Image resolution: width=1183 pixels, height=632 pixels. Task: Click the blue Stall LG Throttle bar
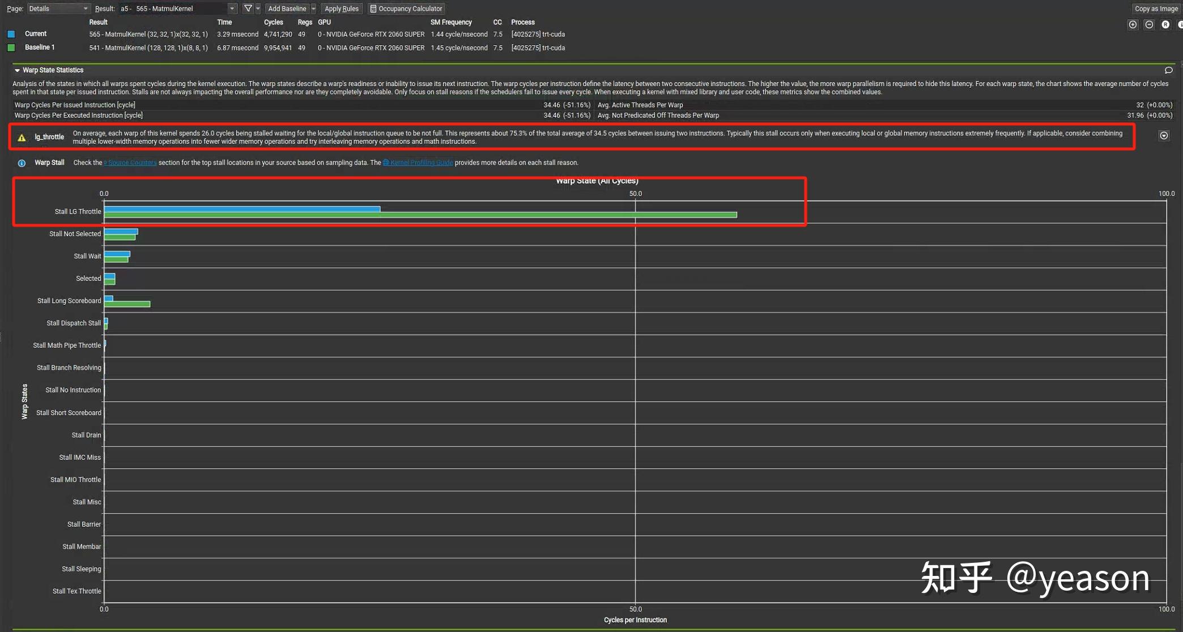tap(242, 209)
